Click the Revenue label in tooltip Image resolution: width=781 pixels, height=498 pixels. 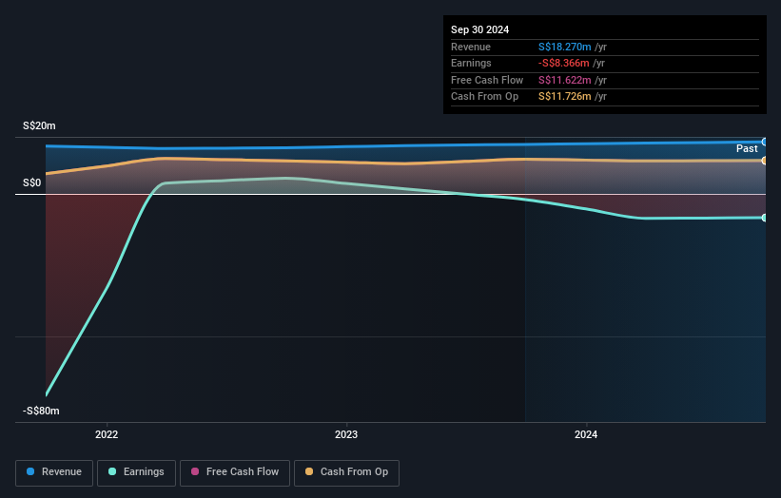click(471, 47)
